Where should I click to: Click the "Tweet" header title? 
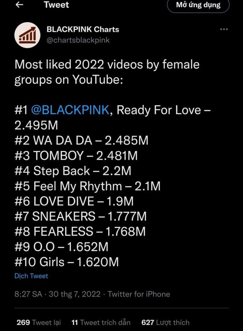pos(57,5)
